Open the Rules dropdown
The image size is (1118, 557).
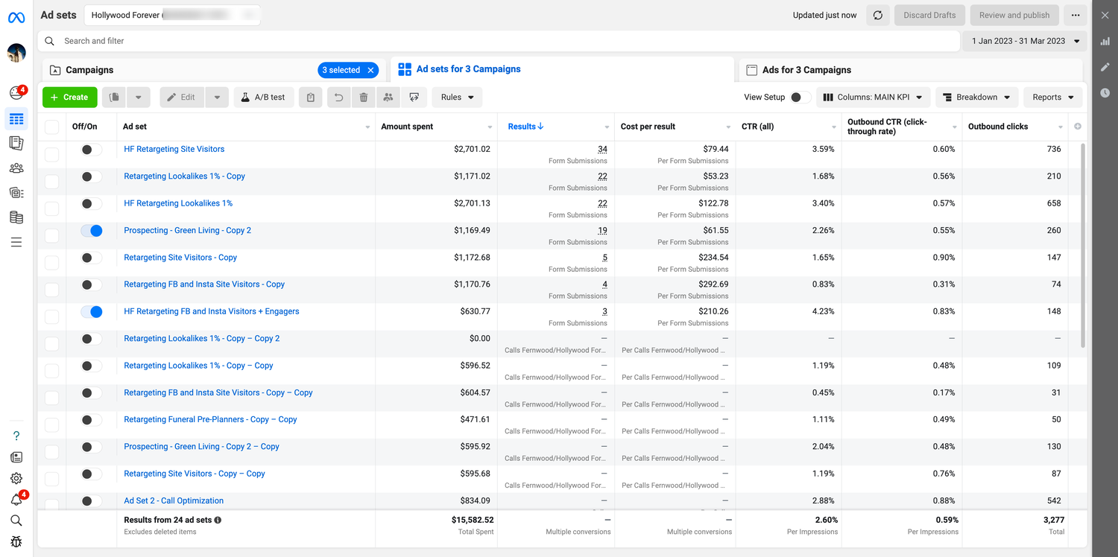[x=457, y=98]
